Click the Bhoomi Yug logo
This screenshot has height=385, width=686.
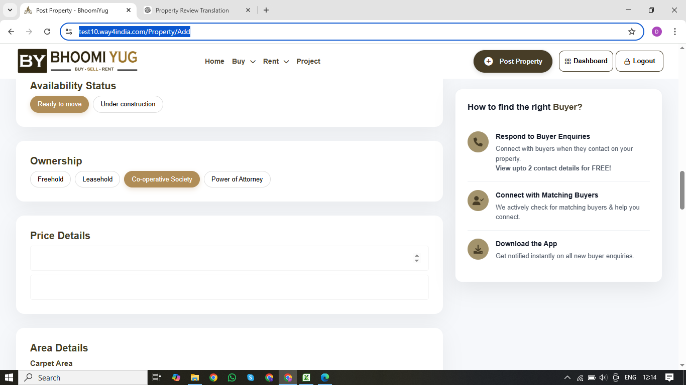[x=77, y=61]
